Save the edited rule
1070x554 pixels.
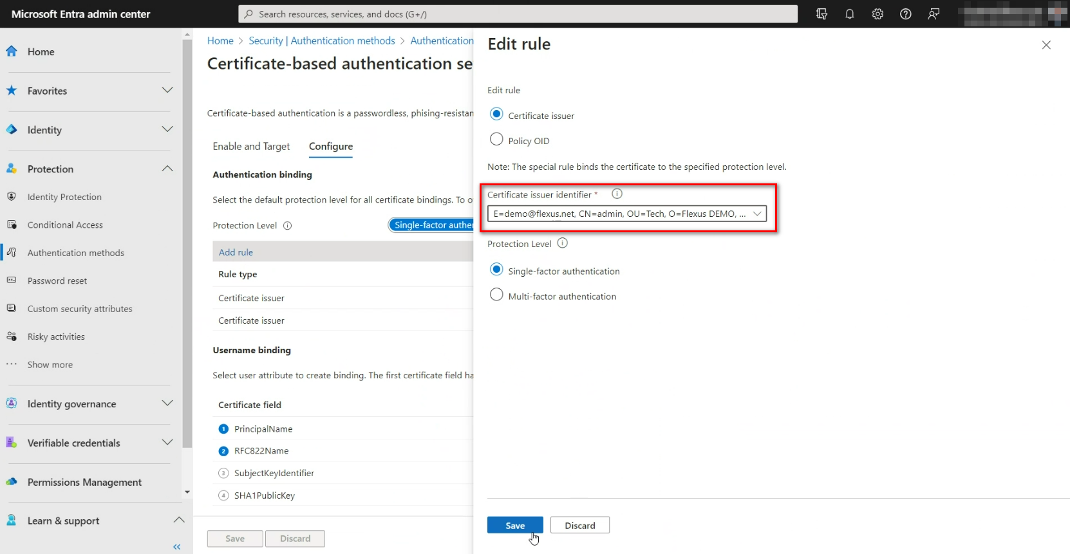(x=515, y=525)
